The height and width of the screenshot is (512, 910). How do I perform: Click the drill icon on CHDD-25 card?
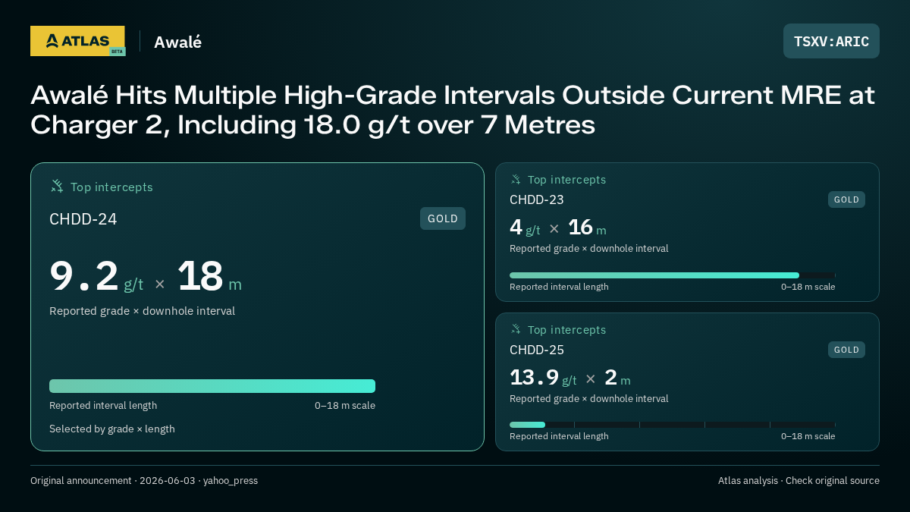(516, 329)
